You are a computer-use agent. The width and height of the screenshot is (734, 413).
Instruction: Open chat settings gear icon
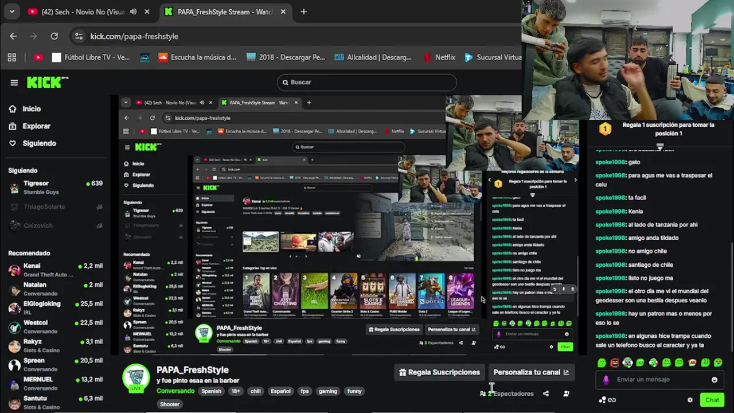point(690,400)
